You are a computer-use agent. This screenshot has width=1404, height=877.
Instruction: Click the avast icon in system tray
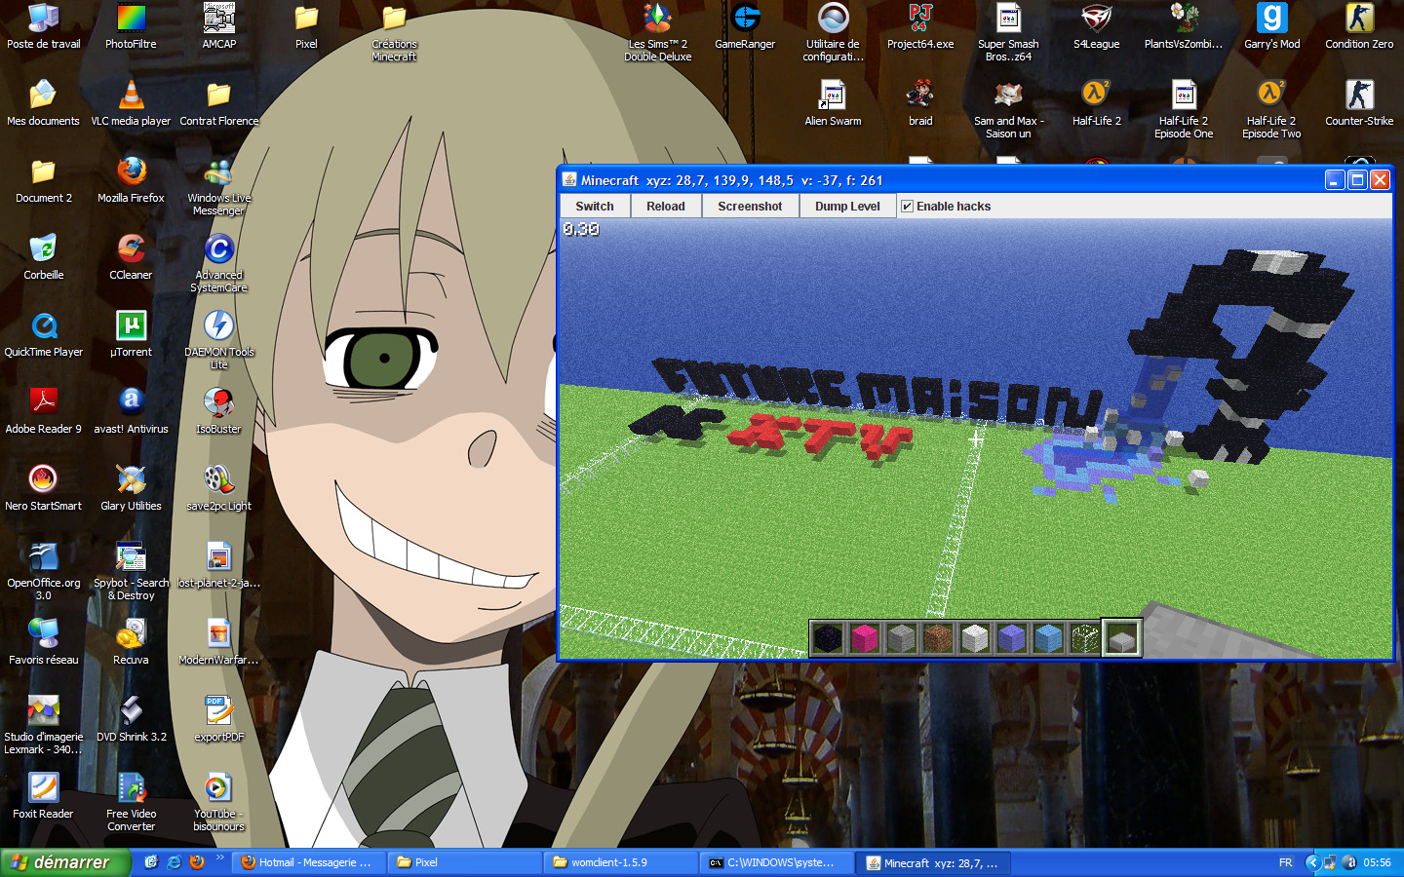[1349, 862]
